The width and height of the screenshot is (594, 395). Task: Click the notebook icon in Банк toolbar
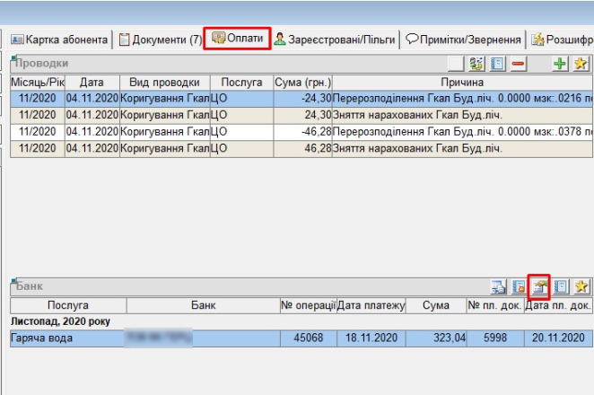tap(561, 287)
